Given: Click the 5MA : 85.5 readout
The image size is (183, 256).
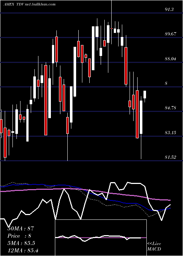Looking at the screenshot, I should pyautogui.click(x=21, y=243).
